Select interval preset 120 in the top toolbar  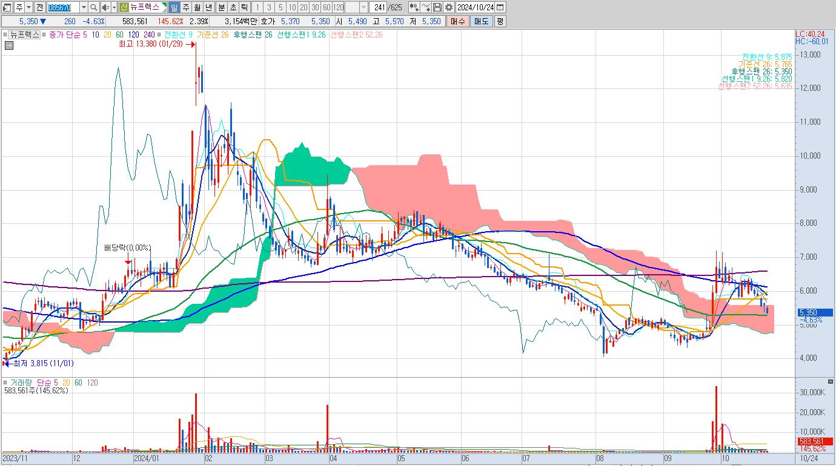pyautogui.click(x=338, y=7)
